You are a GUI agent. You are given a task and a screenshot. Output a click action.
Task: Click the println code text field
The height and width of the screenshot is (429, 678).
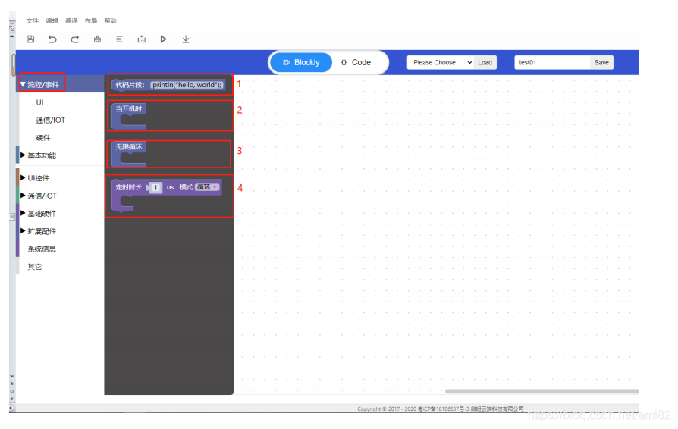point(187,85)
